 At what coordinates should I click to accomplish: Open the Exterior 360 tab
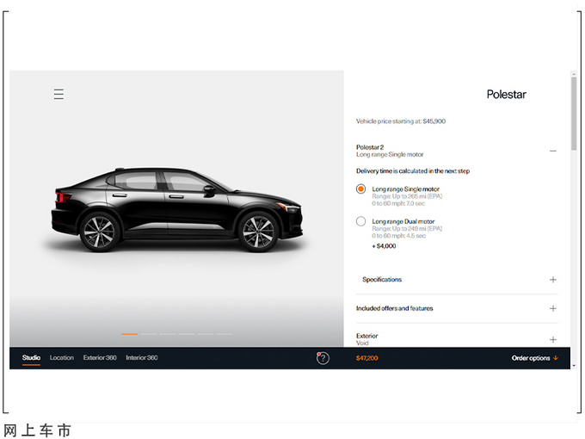(100, 358)
